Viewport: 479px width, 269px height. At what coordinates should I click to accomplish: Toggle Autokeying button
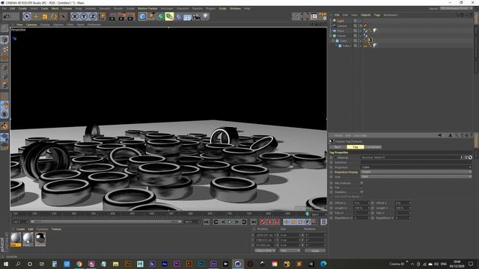[x=269, y=222]
